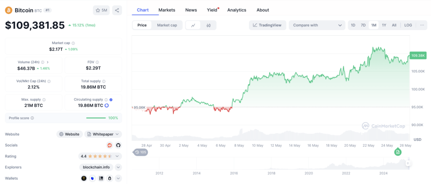Select the 1M time range
The height and width of the screenshot is (184, 431).
tap(374, 25)
